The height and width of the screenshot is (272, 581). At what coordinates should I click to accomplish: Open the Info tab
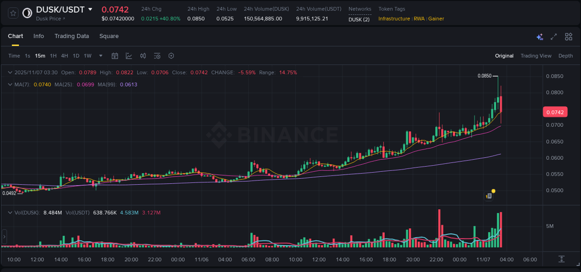(x=39, y=36)
